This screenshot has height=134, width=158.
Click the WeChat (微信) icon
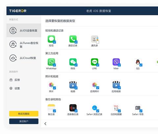click(73, 62)
